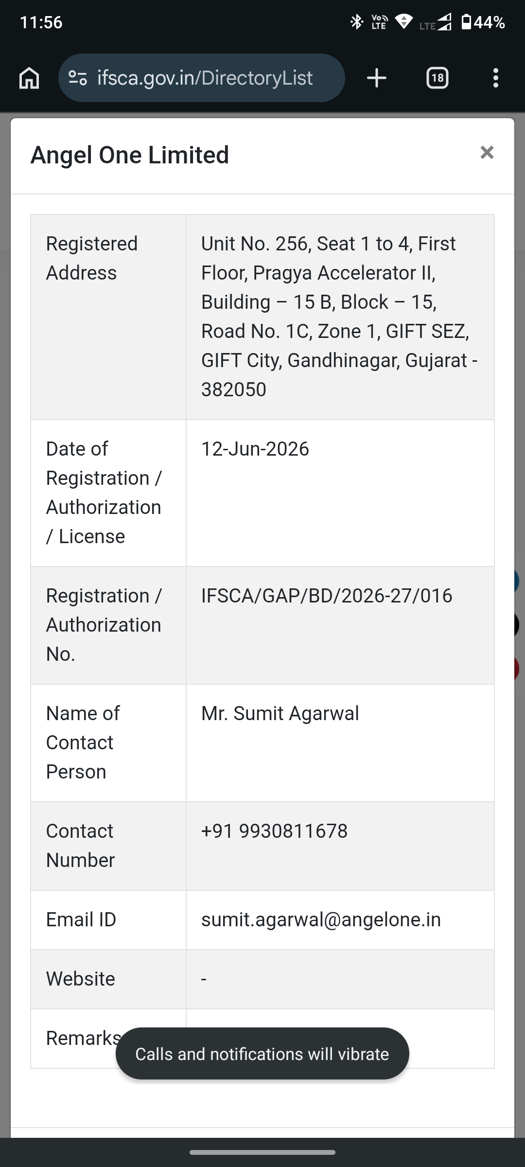Open Chrome three-dot overflow menu
525x1167 pixels.
[x=495, y=78]
